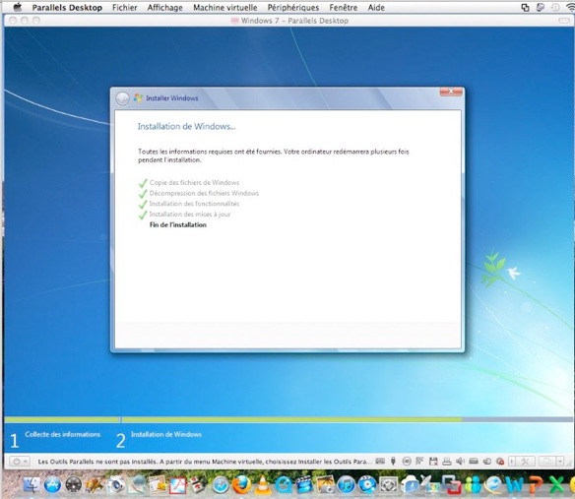Click the keyboard icon in Parallels status bar
Screen dimensions: 575x499
[x=380, y=462]
